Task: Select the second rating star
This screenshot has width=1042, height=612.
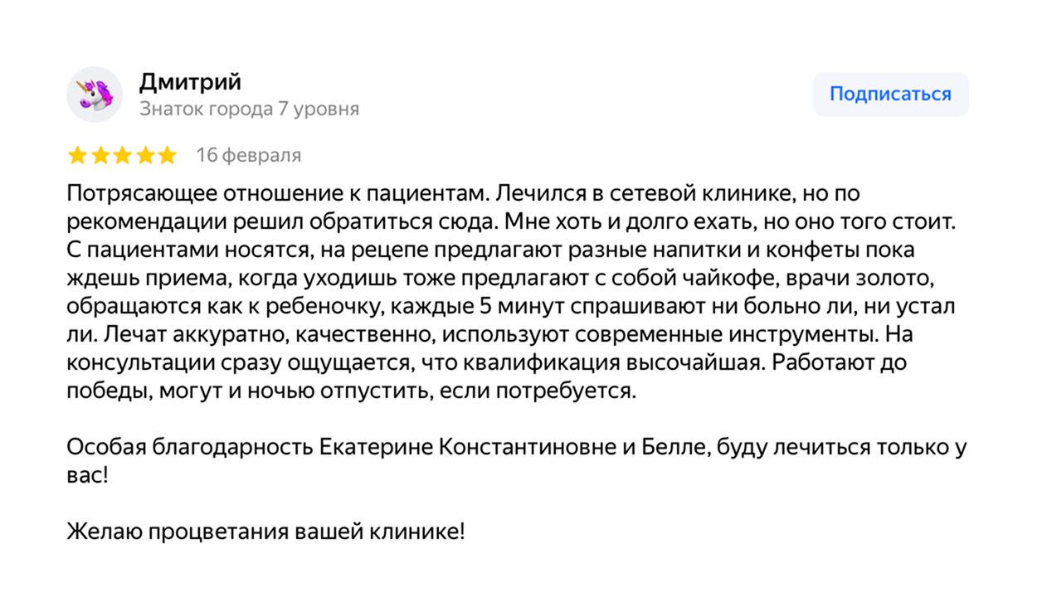Action: tap(100, 155)
